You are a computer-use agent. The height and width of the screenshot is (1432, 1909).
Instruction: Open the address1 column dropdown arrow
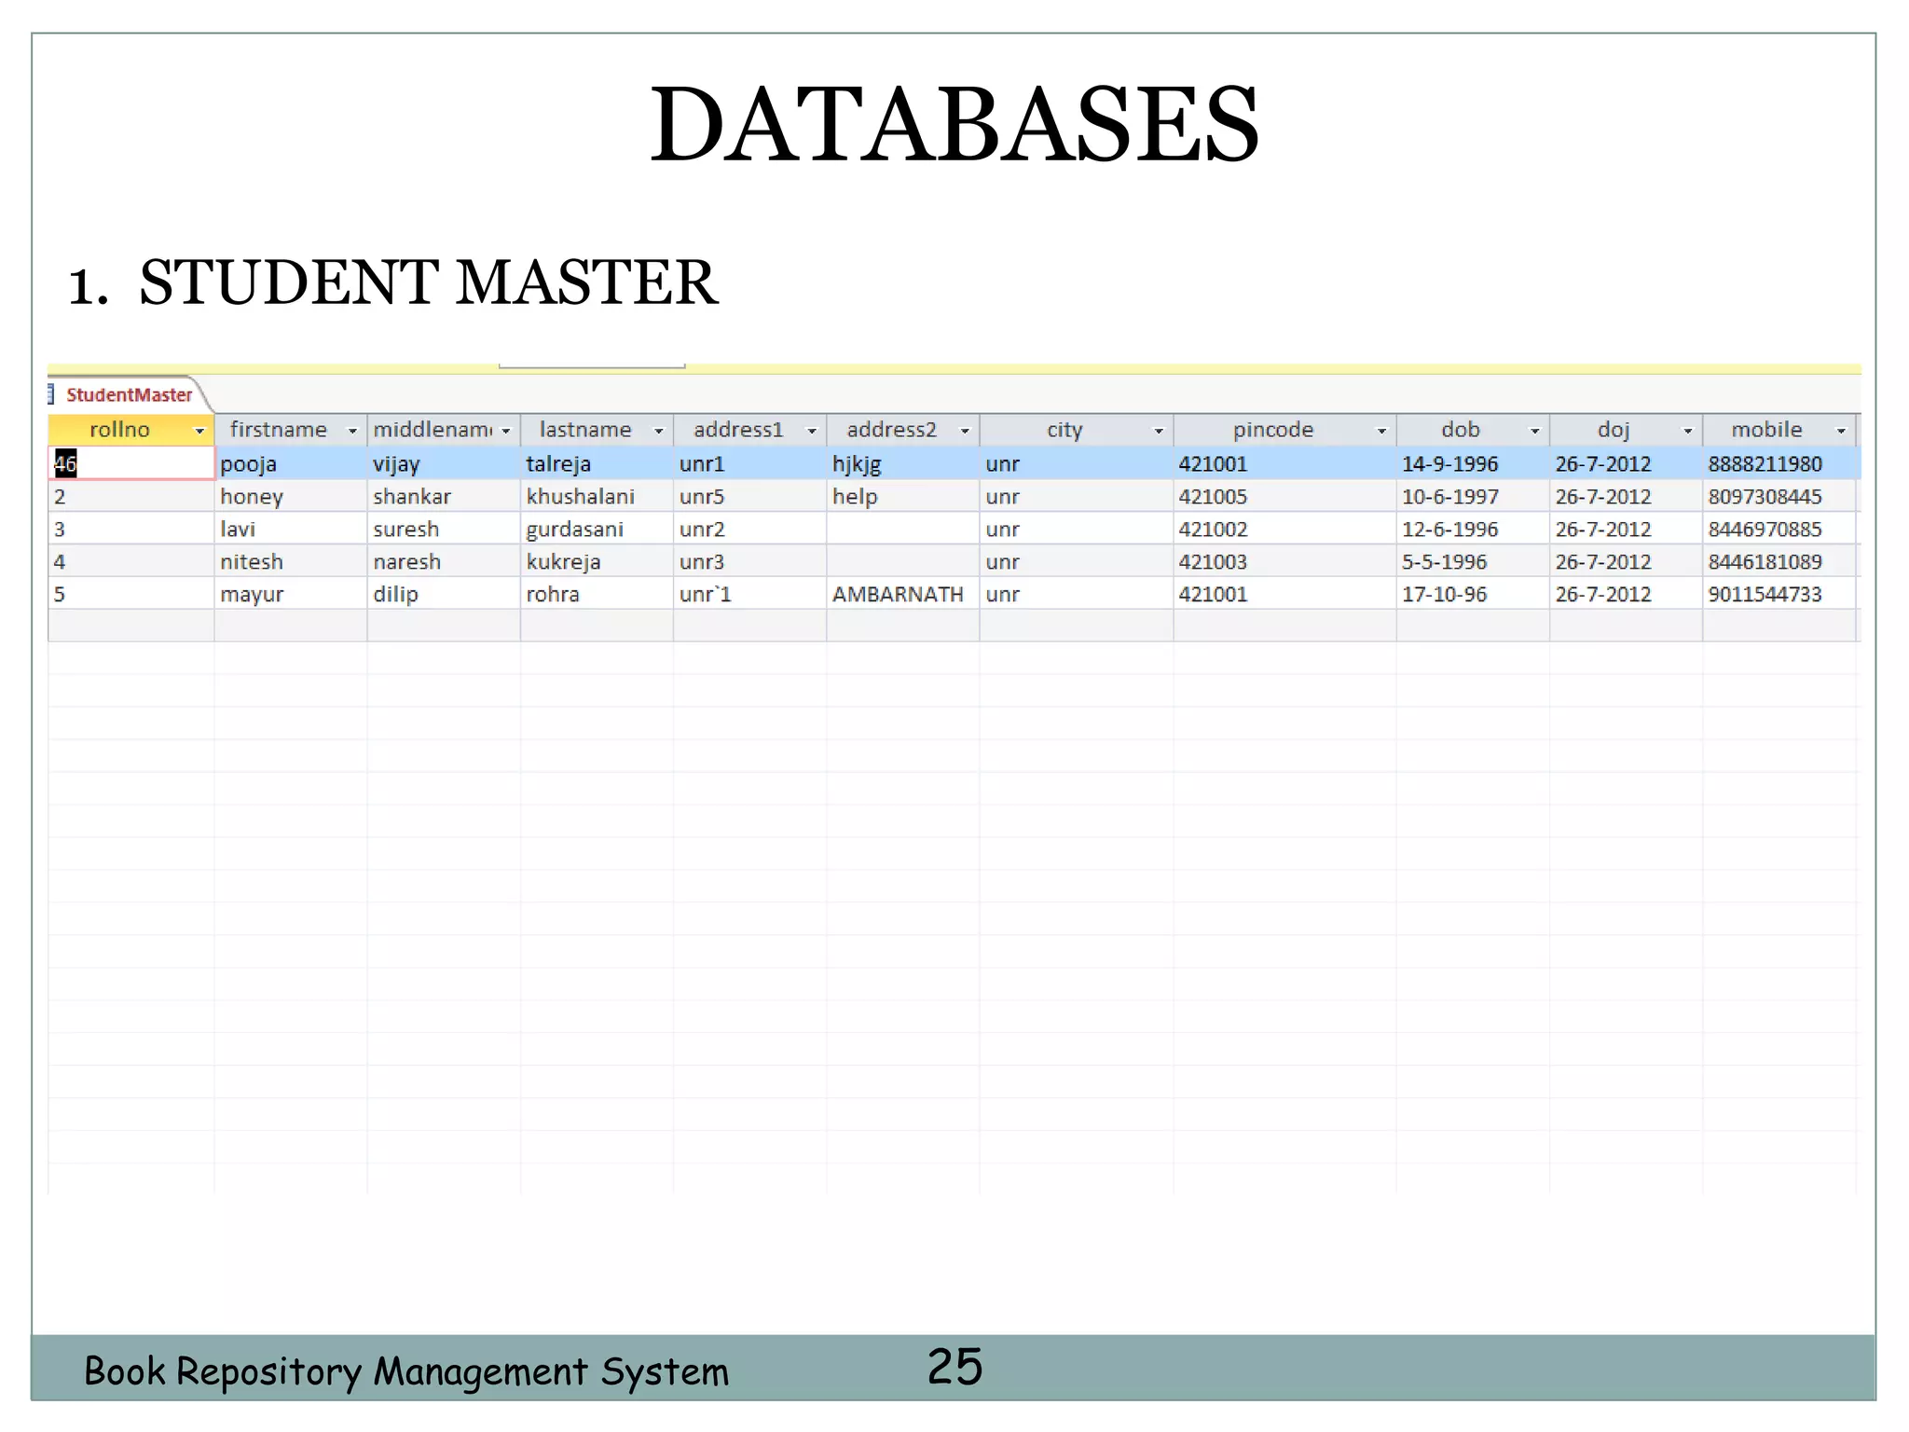(x=811, y=431)
